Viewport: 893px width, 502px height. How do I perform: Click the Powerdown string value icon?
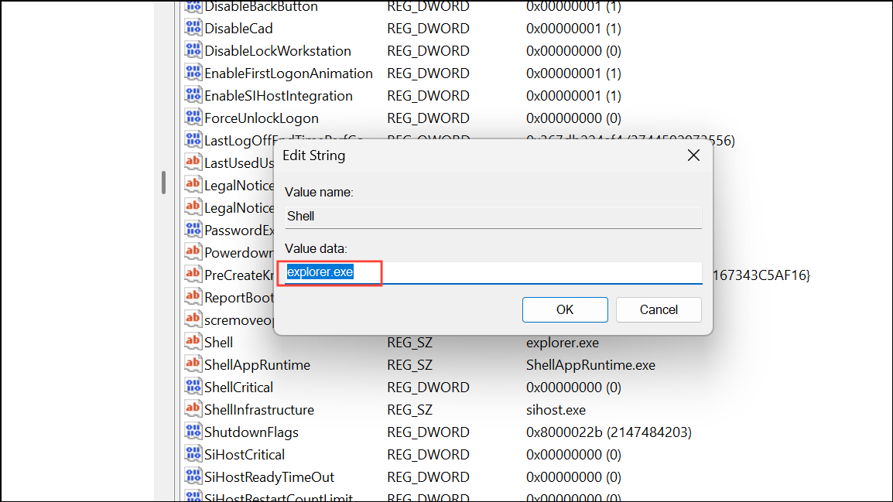pyautogui.click(x=193, y=252)
